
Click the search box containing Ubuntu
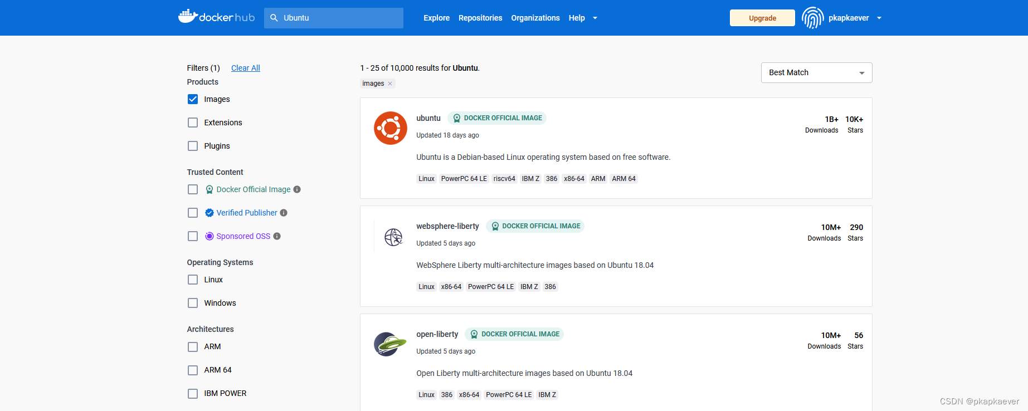[x=334, y=18]
